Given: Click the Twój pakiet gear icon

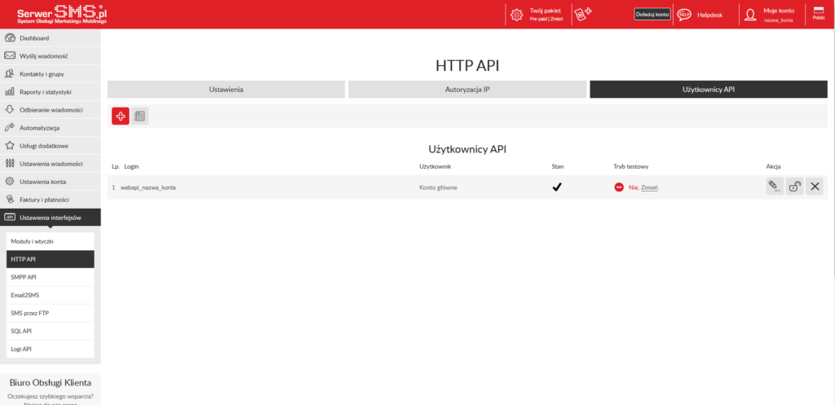Looking at the screenshot, I should [516, 14].
